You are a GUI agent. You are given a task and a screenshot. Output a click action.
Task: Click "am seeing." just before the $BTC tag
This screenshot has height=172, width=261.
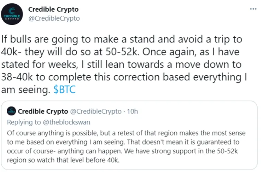pos(26,90)
